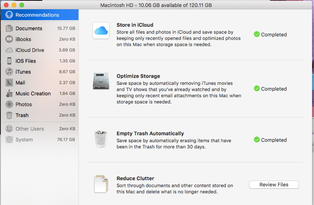Click the 76.17 GB System size value
This screenshot has height=205, width=314.
point(66,140)
